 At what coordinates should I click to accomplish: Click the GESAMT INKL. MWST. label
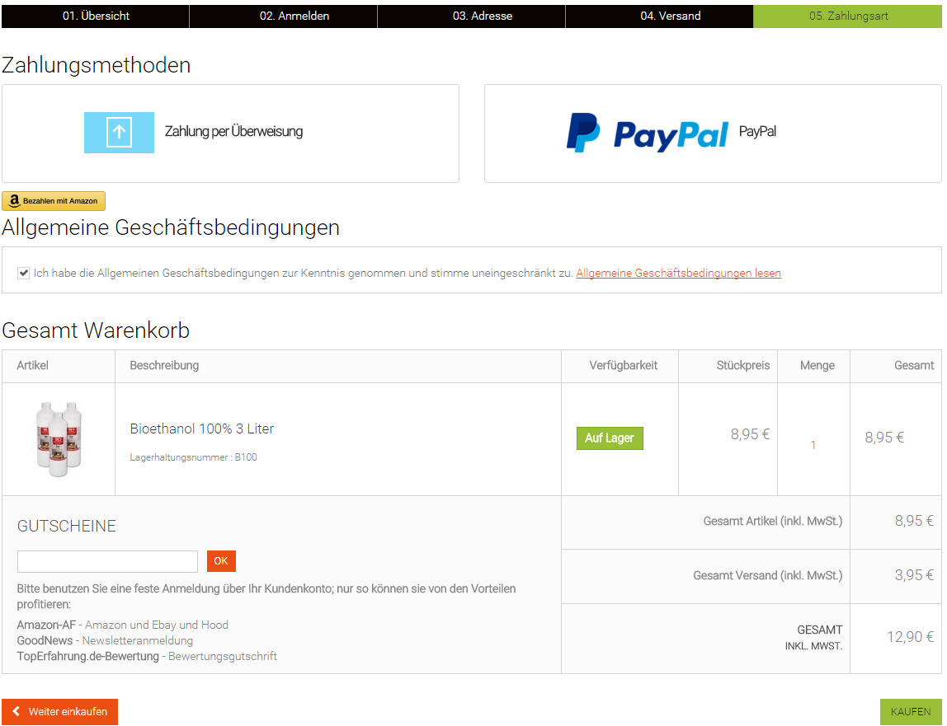click(x=813, y=637)
